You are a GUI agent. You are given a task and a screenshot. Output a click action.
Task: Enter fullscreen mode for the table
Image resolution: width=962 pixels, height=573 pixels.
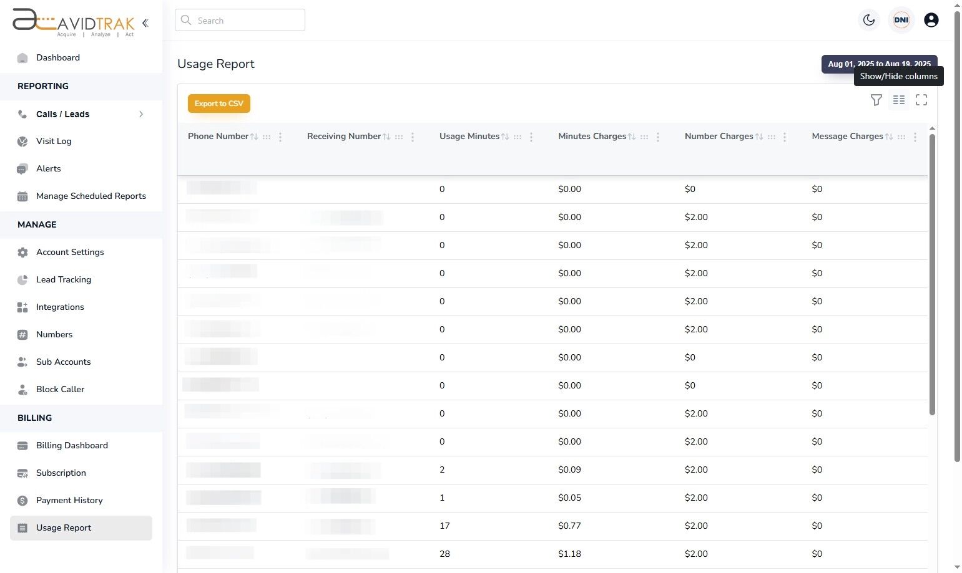tap(921, 100)
